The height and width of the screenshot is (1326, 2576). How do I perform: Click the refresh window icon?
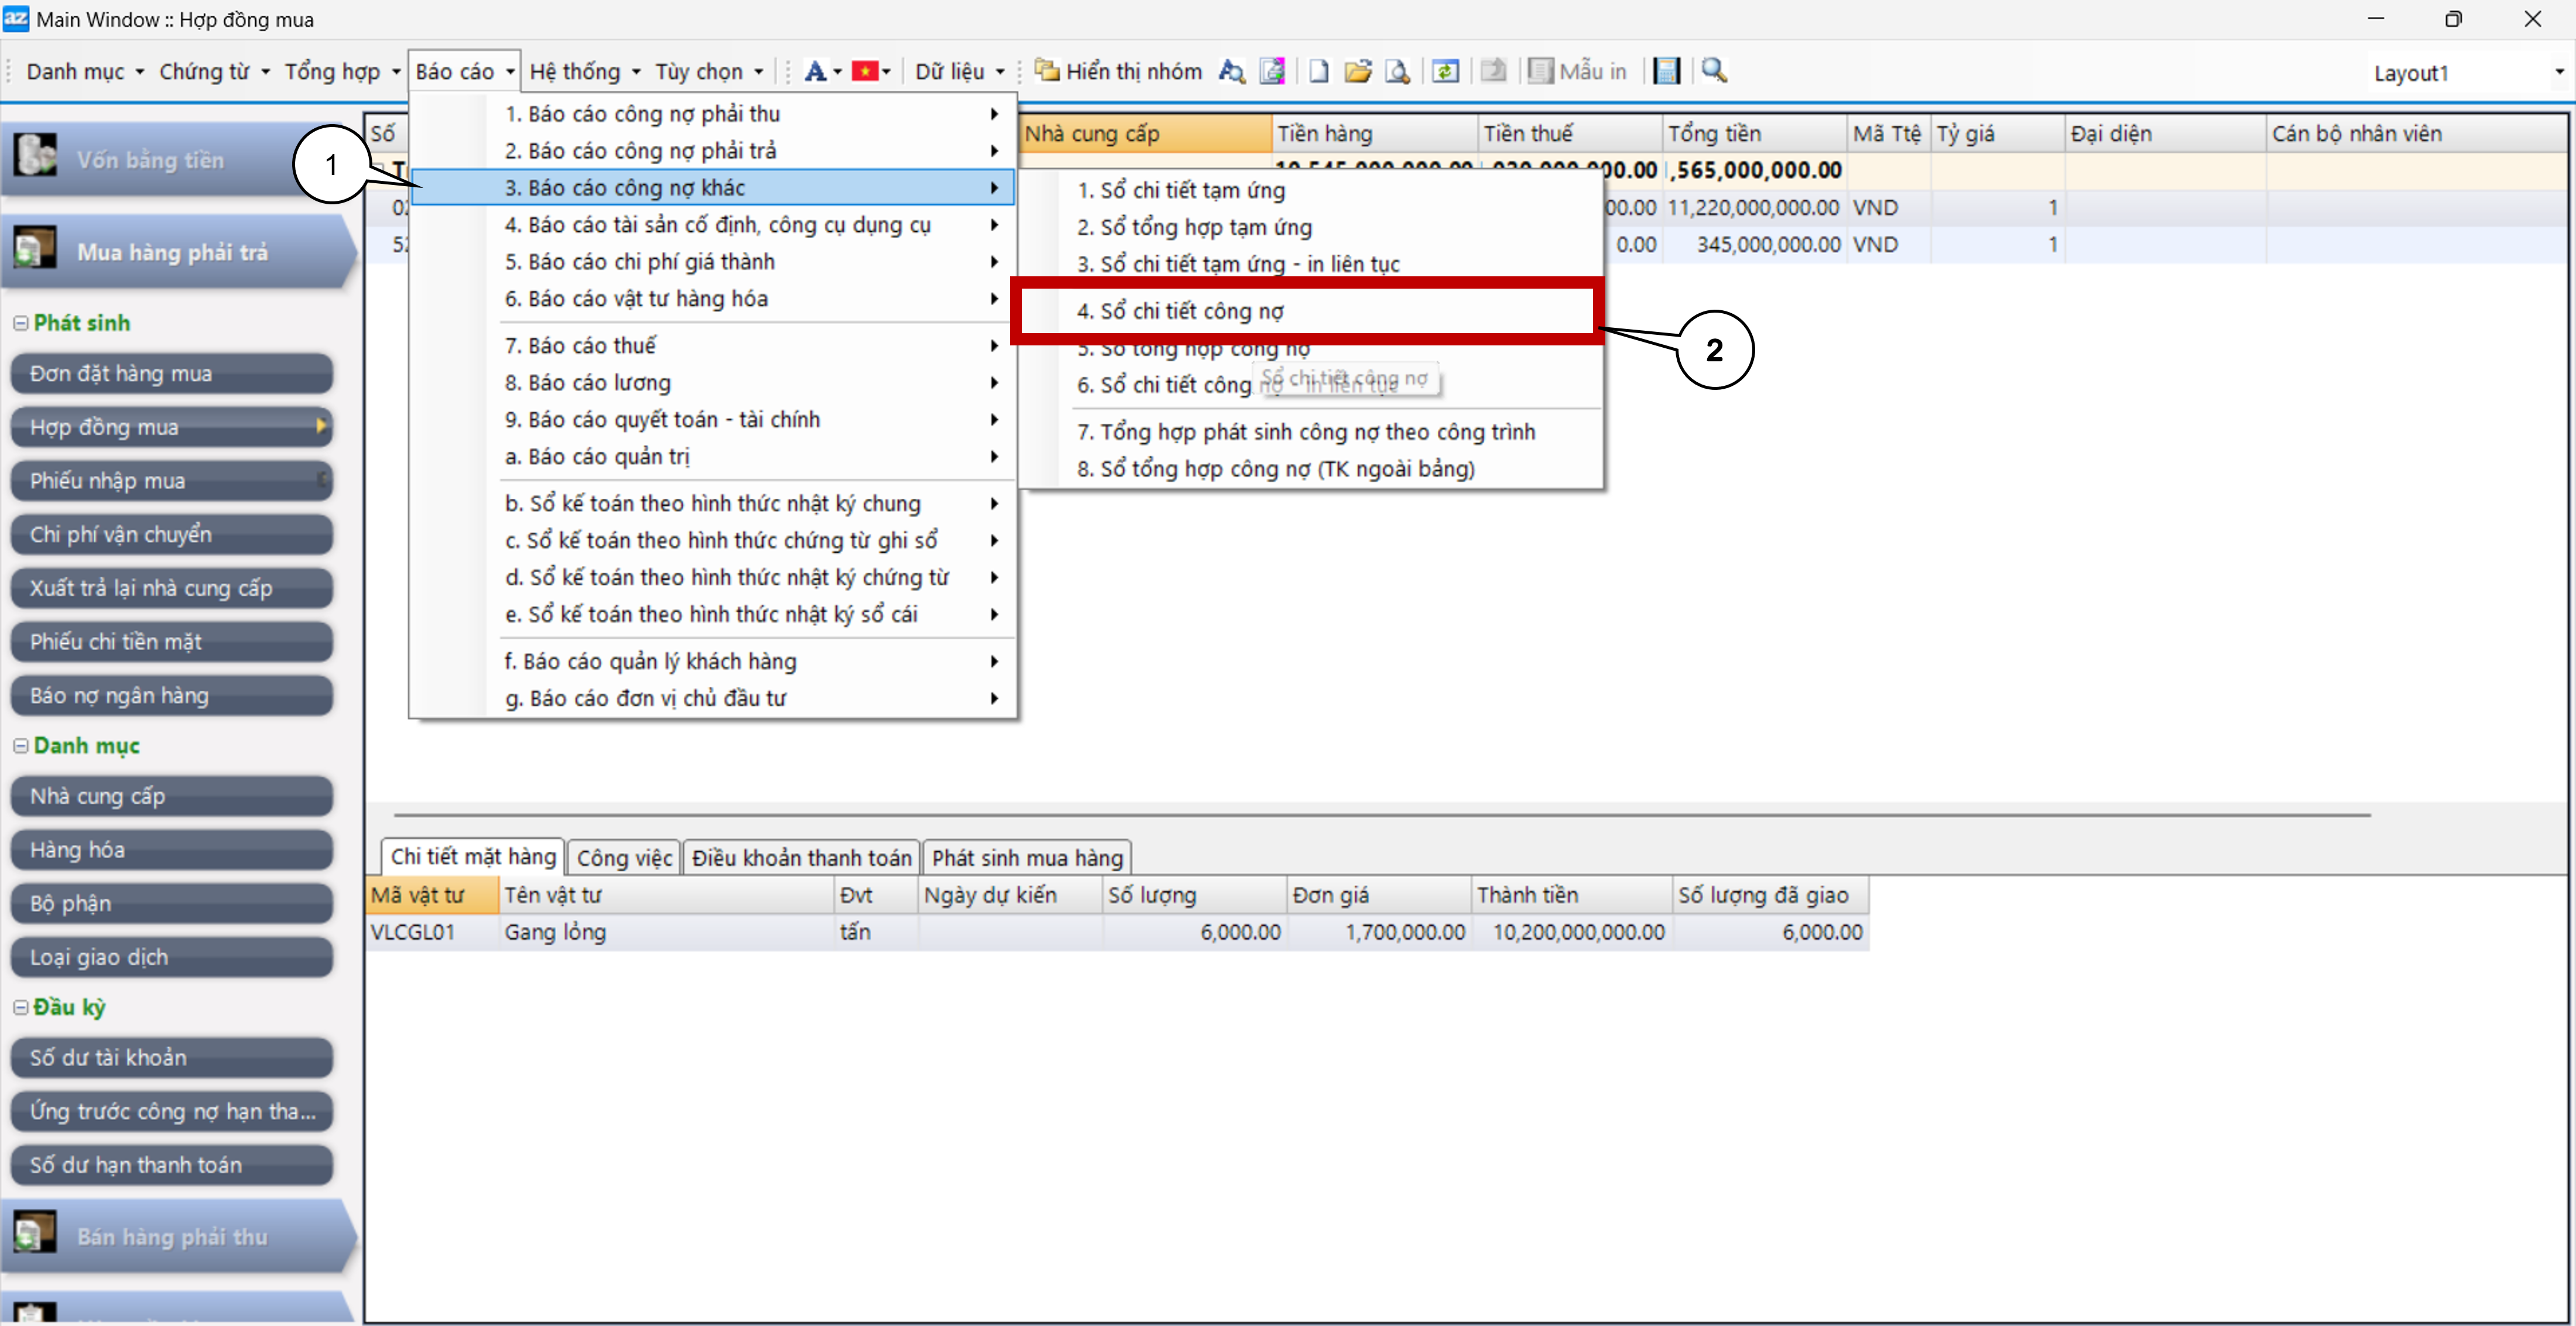(1445, 71)
